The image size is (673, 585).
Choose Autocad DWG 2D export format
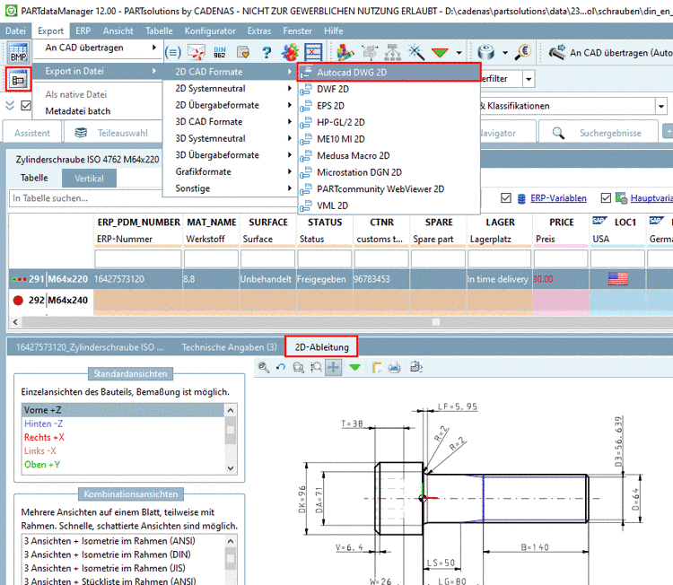pyautogui.click(x=389, y=73)
